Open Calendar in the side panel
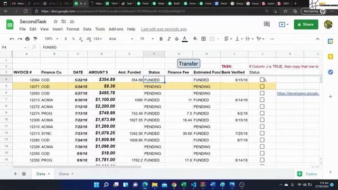This screenshot has height=190, width=338. (330, 41)
